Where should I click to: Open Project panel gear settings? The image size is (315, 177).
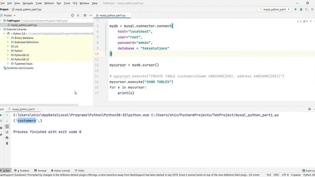(x=85, y=15)
